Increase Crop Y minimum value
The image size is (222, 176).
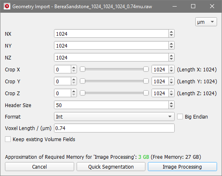74,79
